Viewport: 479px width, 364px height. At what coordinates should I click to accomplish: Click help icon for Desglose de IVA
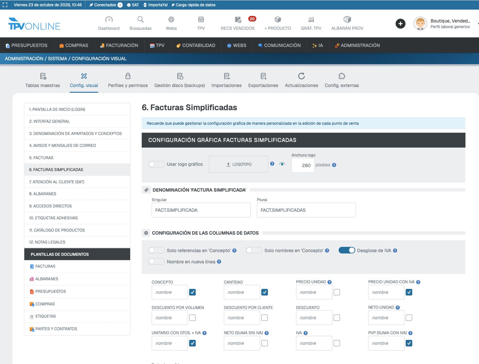pos(395,250)
